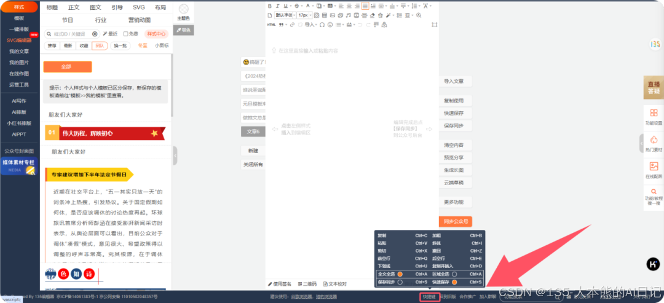
Task: Open the 样式中心 link
Action: (x=156, y=34)
